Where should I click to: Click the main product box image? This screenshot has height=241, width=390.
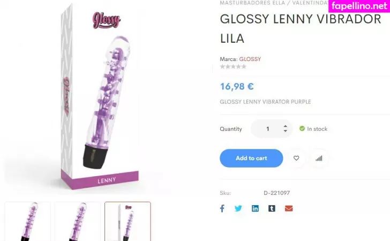point(100,97)
